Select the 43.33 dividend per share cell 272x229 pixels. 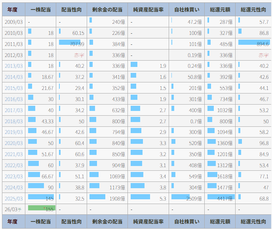click(x=40, y=121)
